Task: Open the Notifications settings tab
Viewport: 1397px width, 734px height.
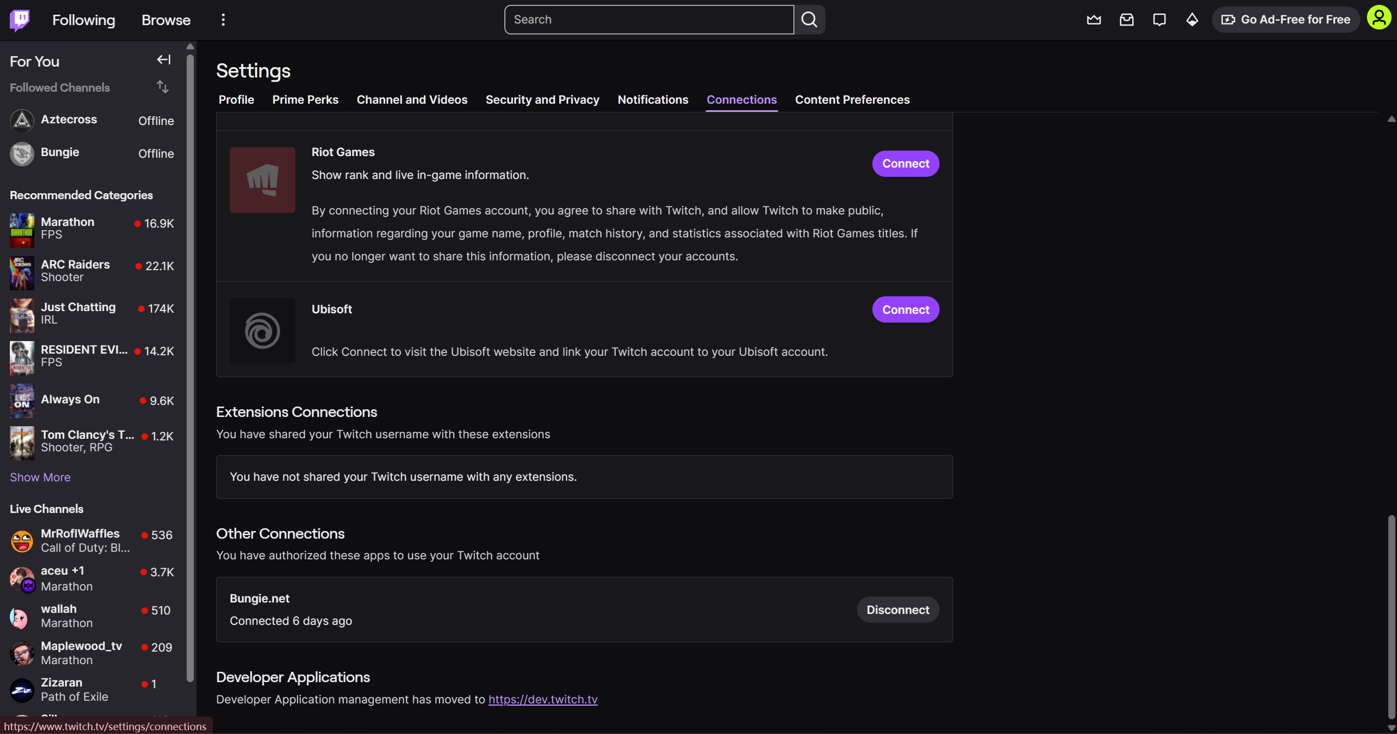Action: click(x=652, y=100)
